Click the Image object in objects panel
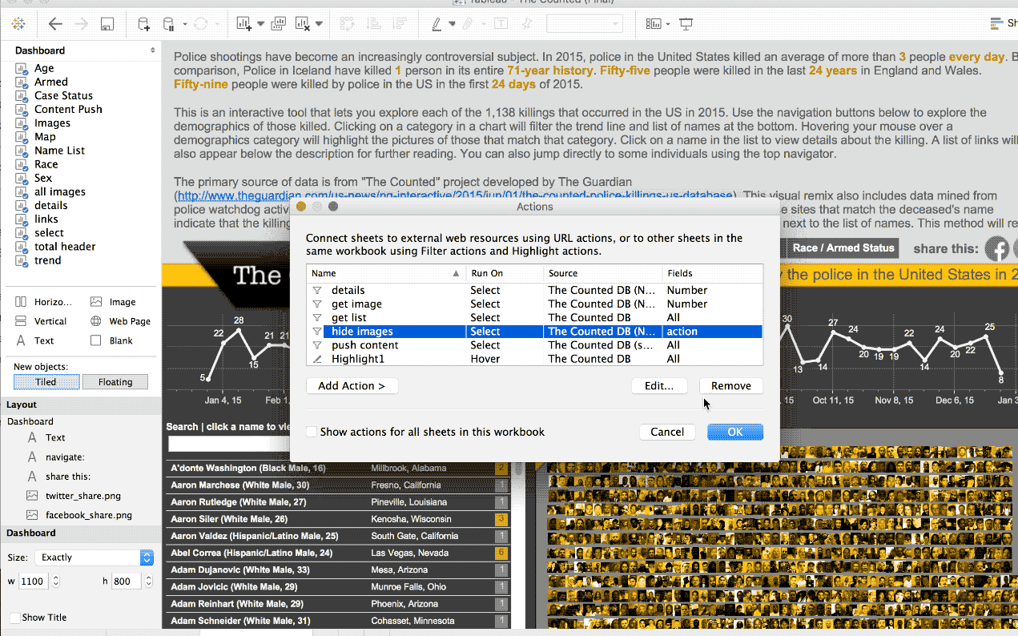The height and width of the screenshot is (636, 1018). (x=113, y=302)
